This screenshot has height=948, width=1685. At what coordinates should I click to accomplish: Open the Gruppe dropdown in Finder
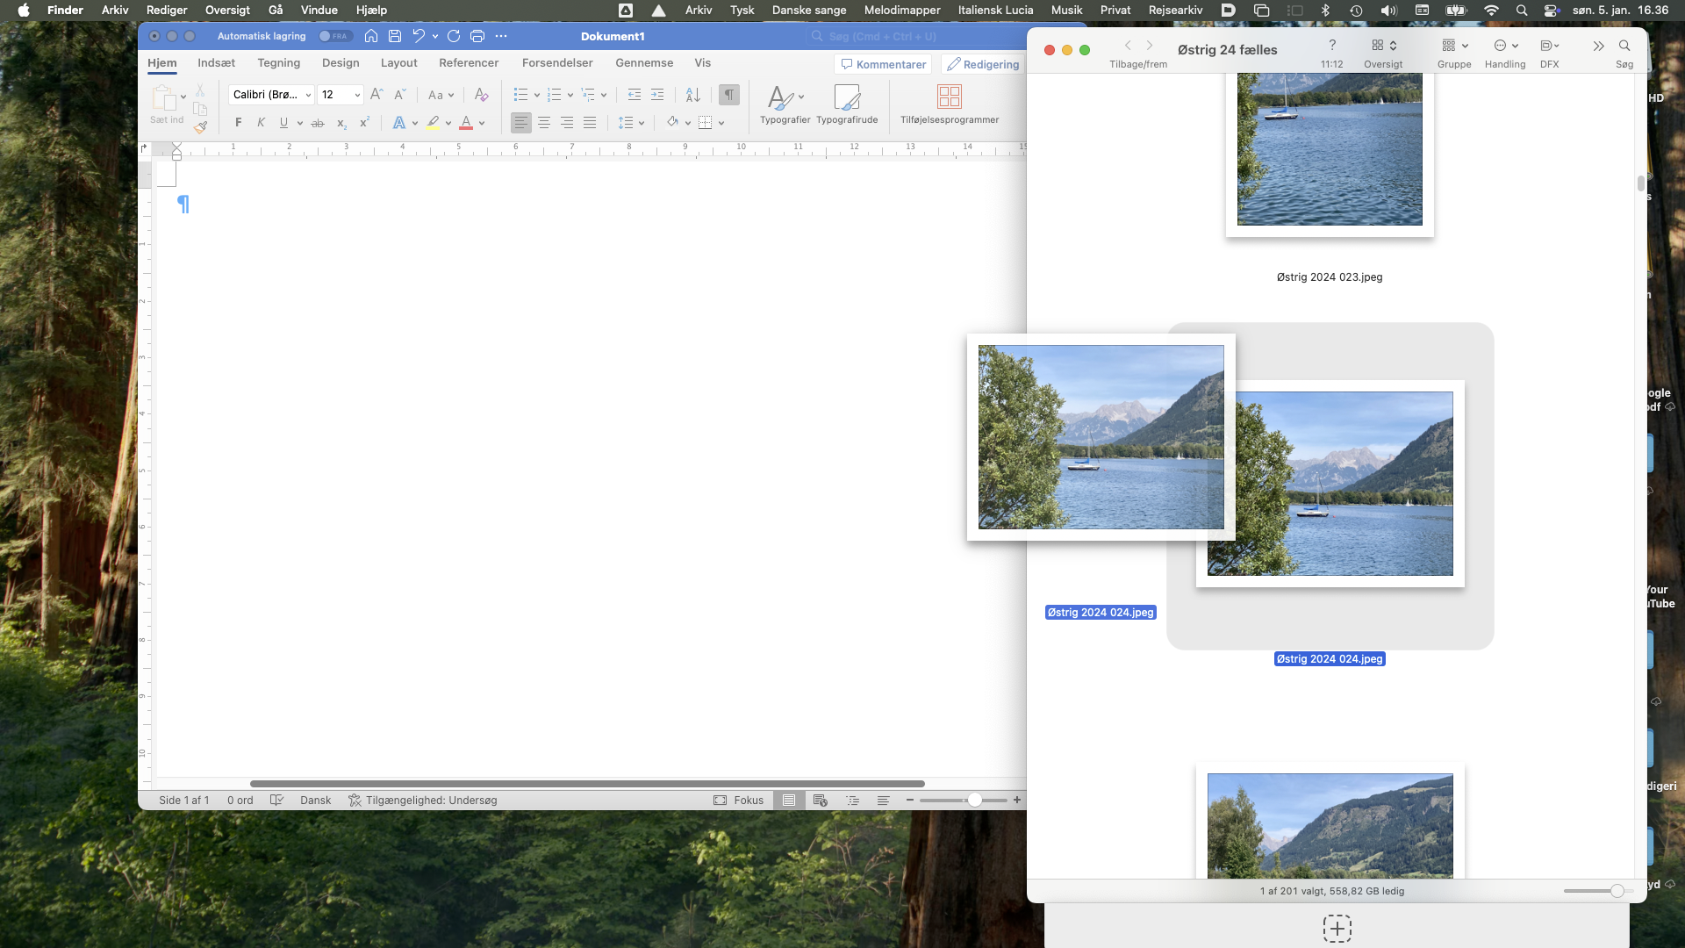click(1454, 46)
